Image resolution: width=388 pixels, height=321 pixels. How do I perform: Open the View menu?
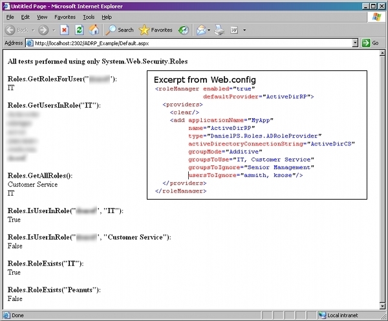tap(42, 17)
